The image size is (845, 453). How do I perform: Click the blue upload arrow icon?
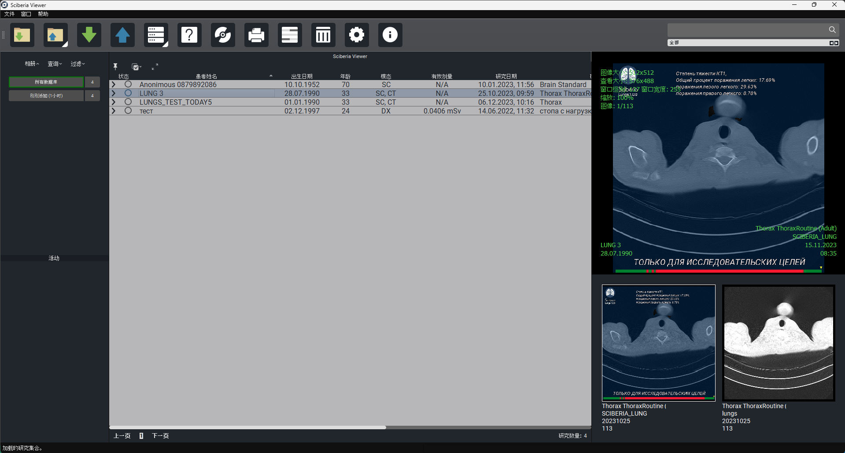[122, 35]
